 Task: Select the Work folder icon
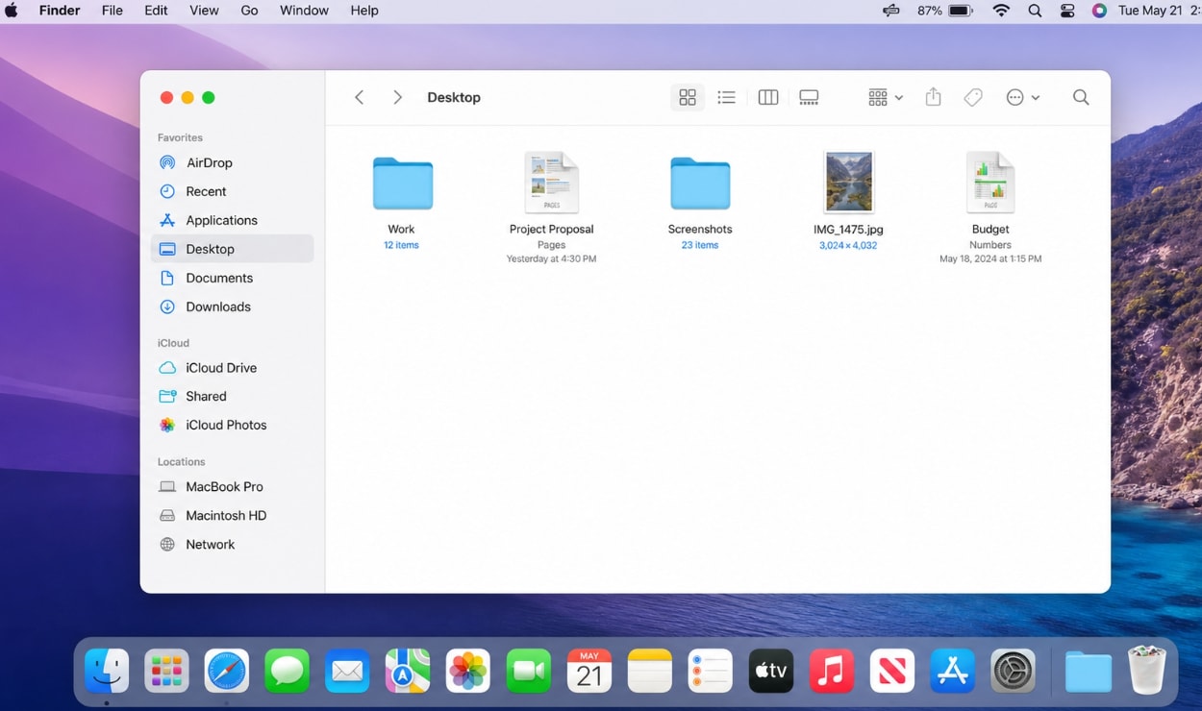[402, 183]
